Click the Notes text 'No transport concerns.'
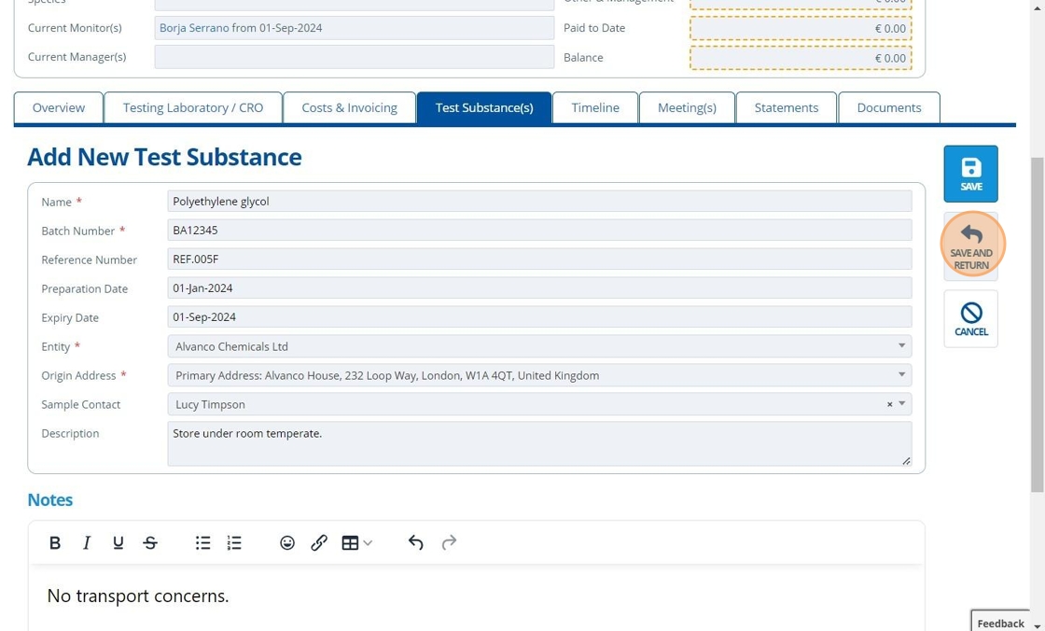 (138, 596)
